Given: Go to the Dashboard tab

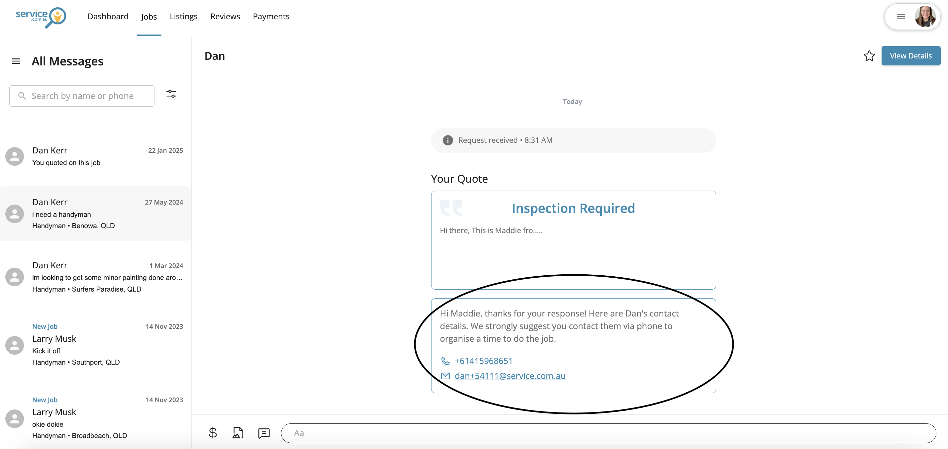Looking at the screenshot, I should pos(108,17).
